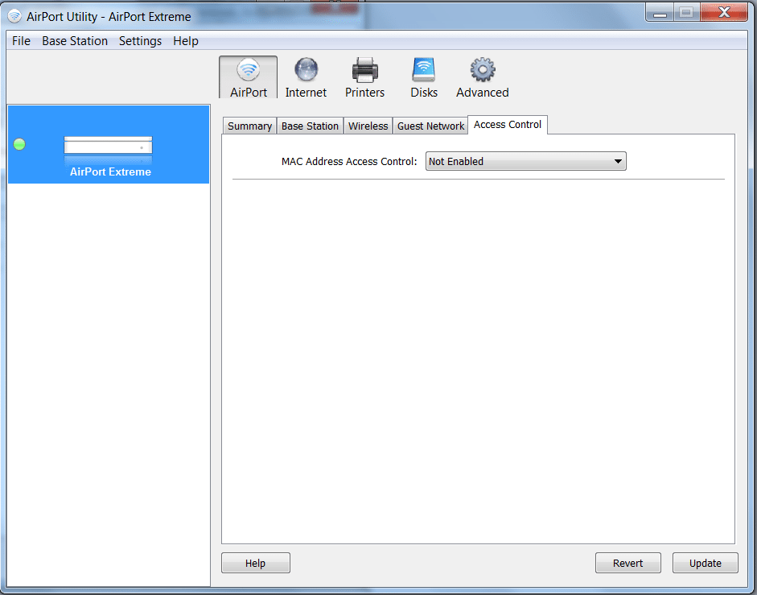Click the AirPort Utility title bar icon
757x595 pixels.
click(14, 17)
